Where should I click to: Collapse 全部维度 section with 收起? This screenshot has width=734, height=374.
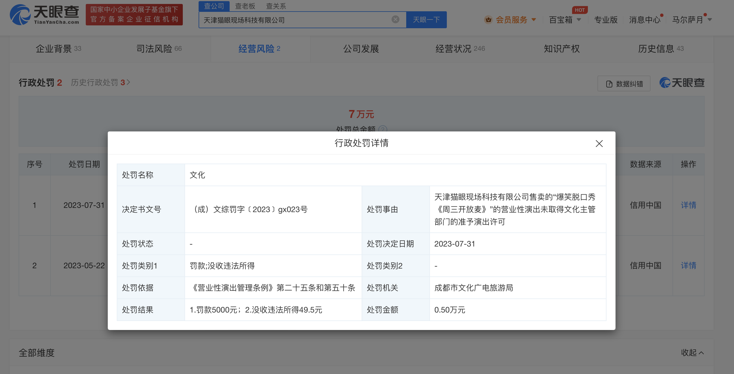pyautogui.click(x=692, y=352)
